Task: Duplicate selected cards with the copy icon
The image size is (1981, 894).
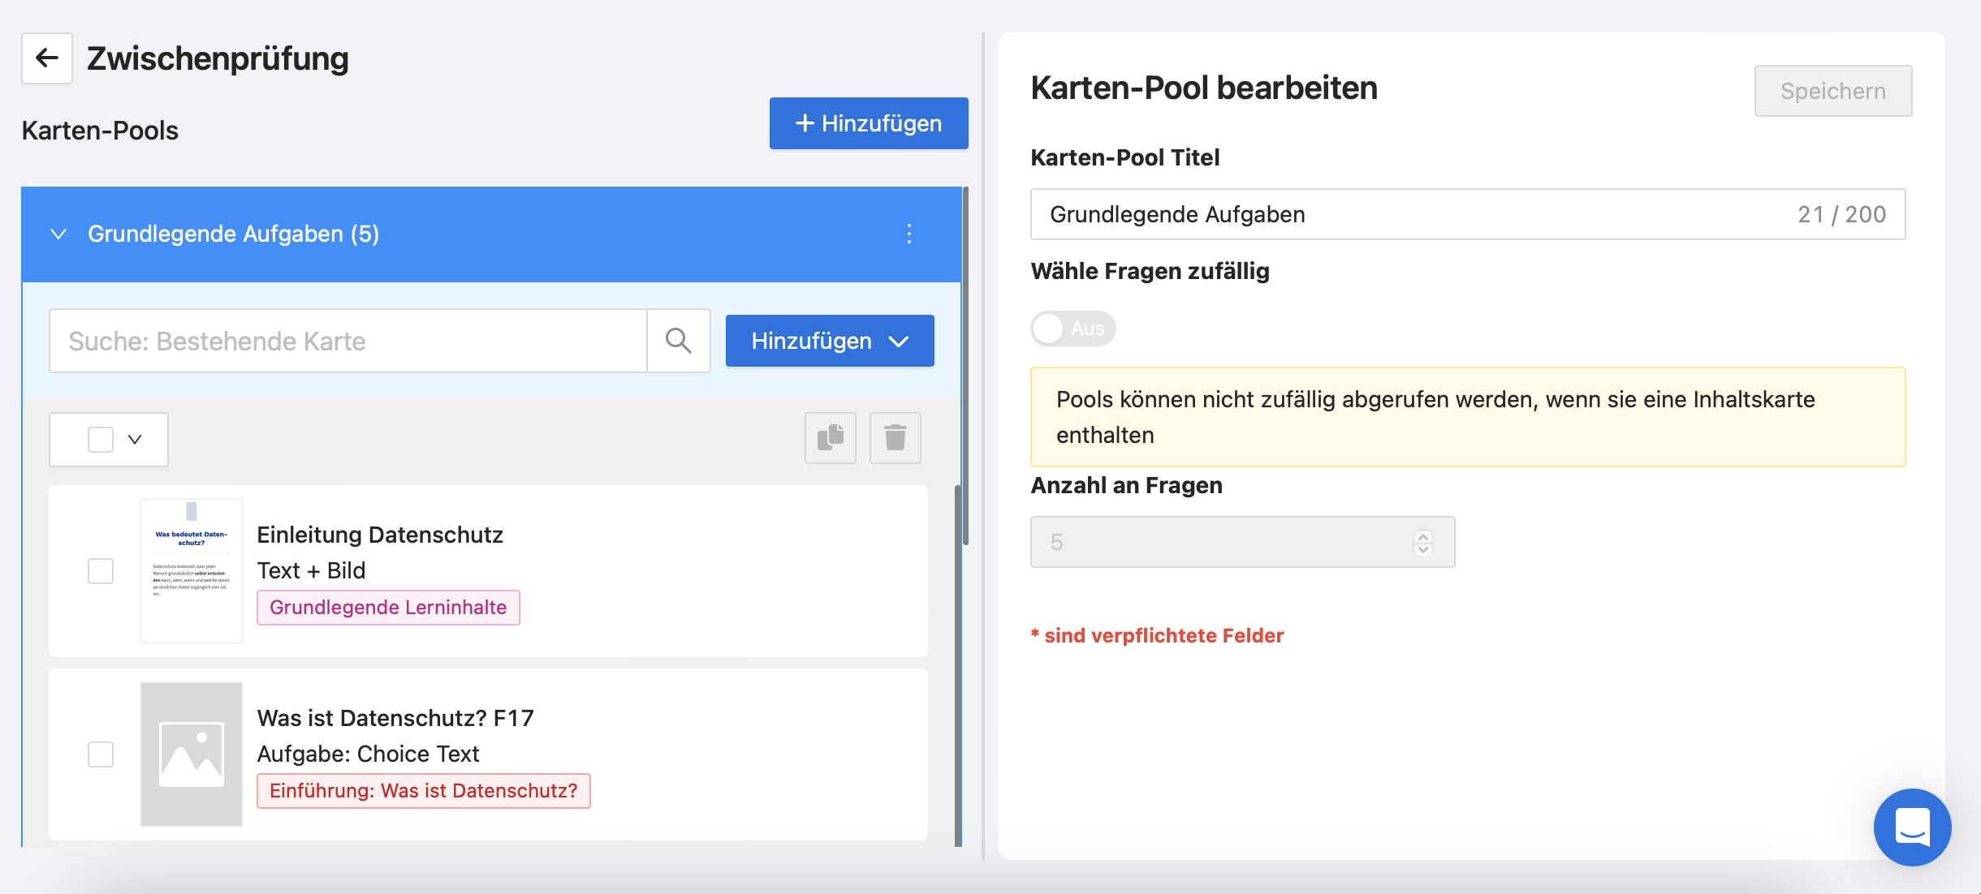Action: 830,438
